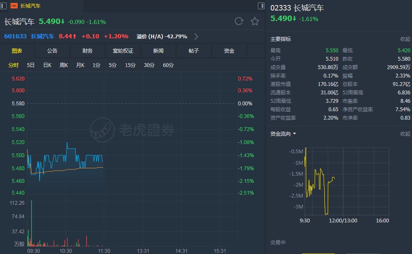Click the HK market badge icon
Screen dimensions: 412x254
click(14, 6)
